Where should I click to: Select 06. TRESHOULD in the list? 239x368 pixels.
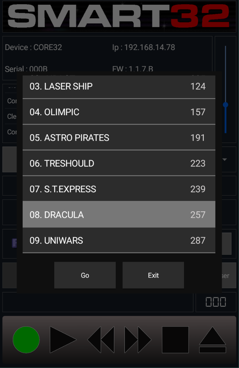coord(119,163)
